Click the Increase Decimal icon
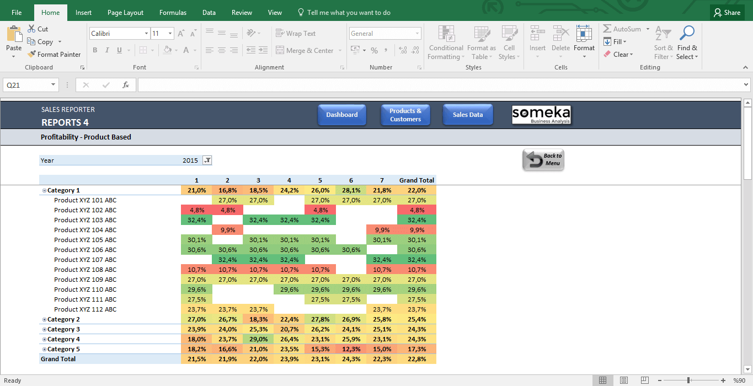Image resolution: width=753 pixels, height=386 pixels. pyautogui.click(x=403, y=51)
